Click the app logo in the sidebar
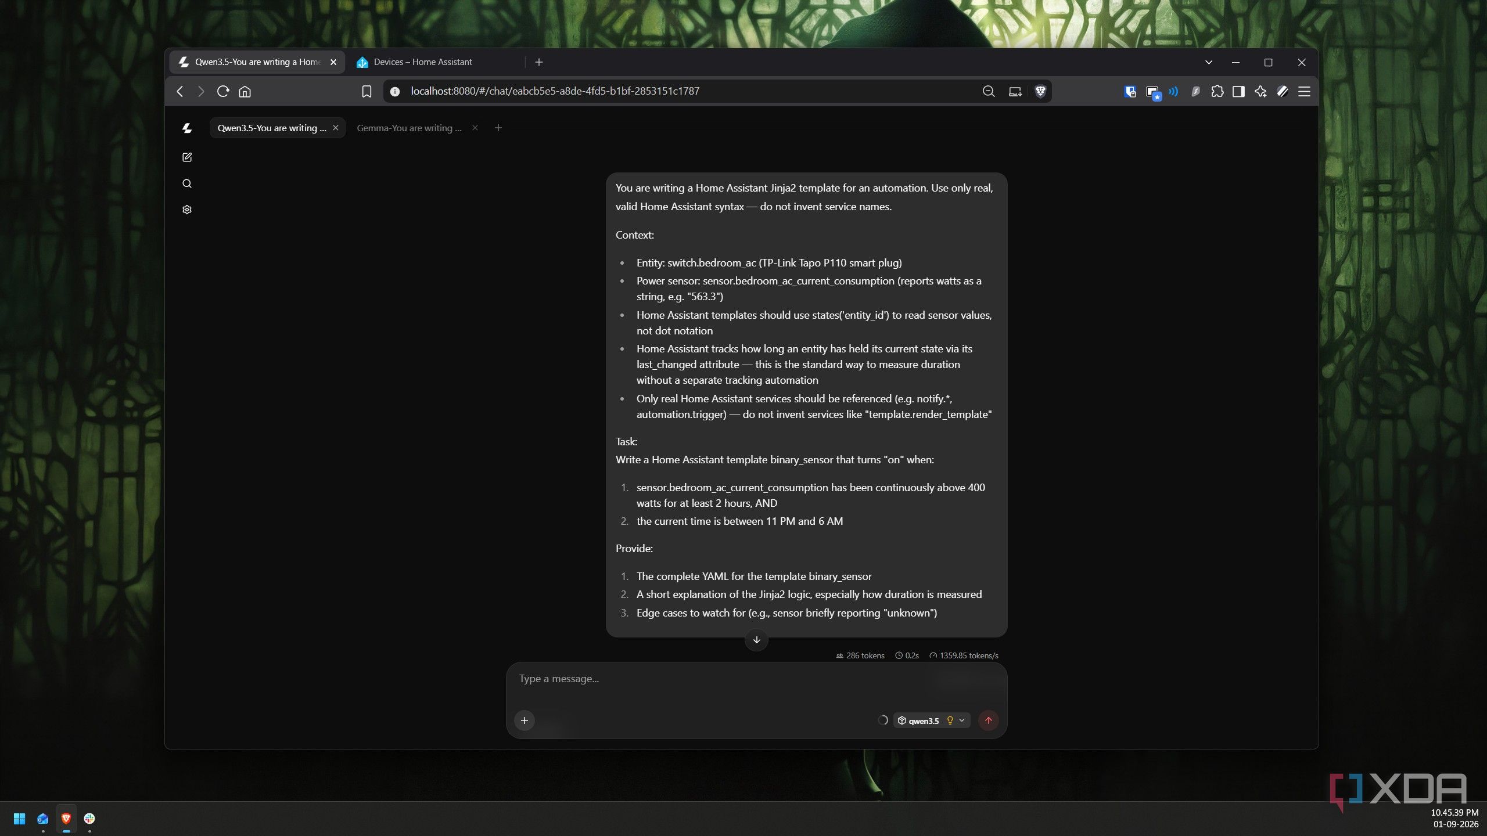Image resolution: width=1487 pixels, height=836 pixels. (186, 128)
